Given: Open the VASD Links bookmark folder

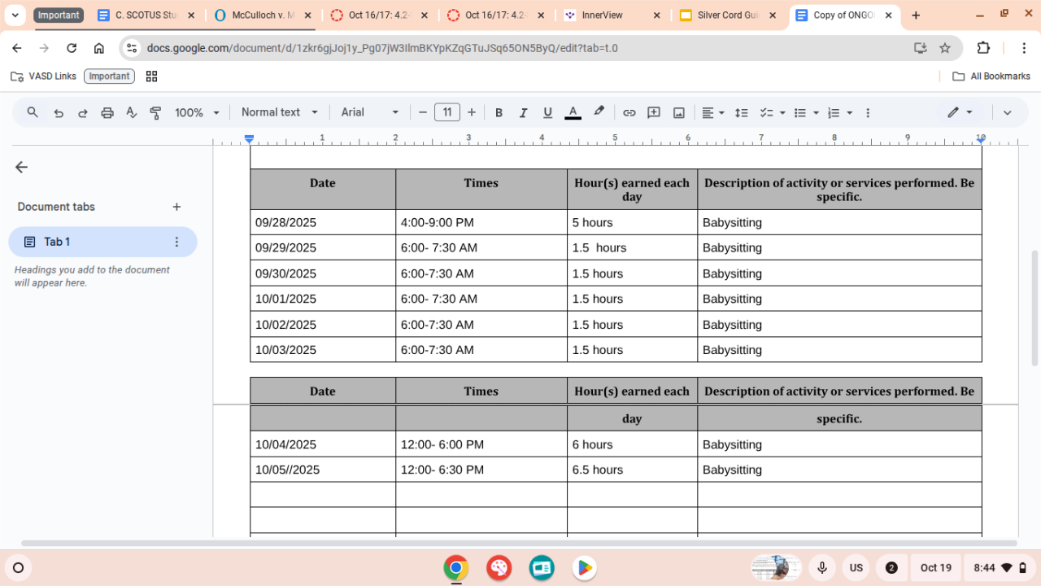Looking at the screenshot, I should pyautogui.click(x=44, y=76).
